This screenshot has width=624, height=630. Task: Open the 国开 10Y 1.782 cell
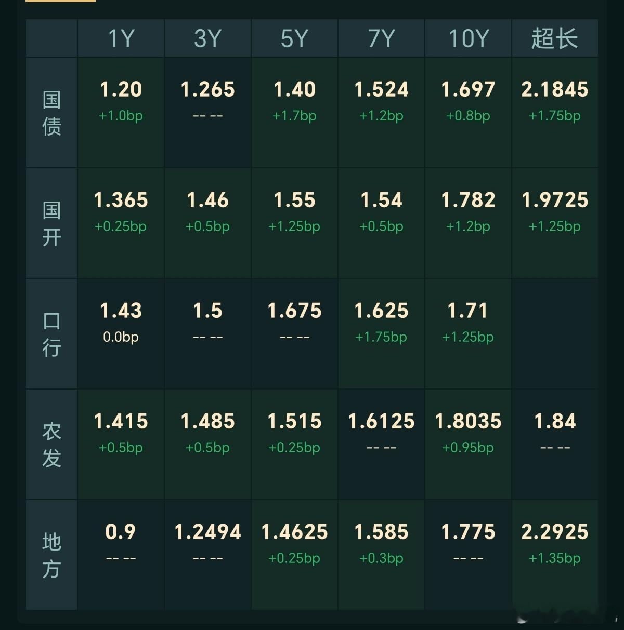468,223
